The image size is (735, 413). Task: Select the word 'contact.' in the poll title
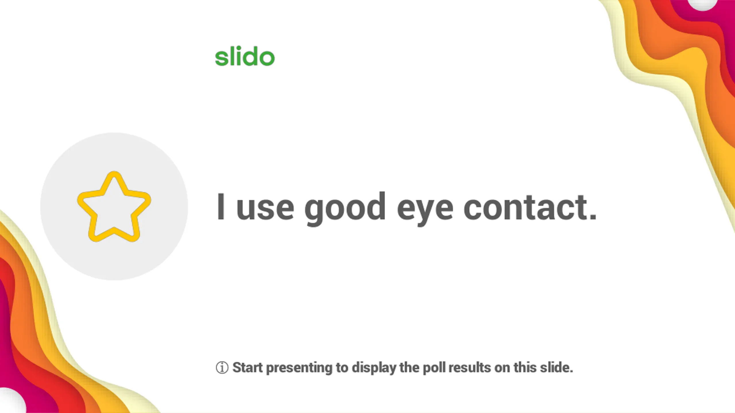pos(530,207)
